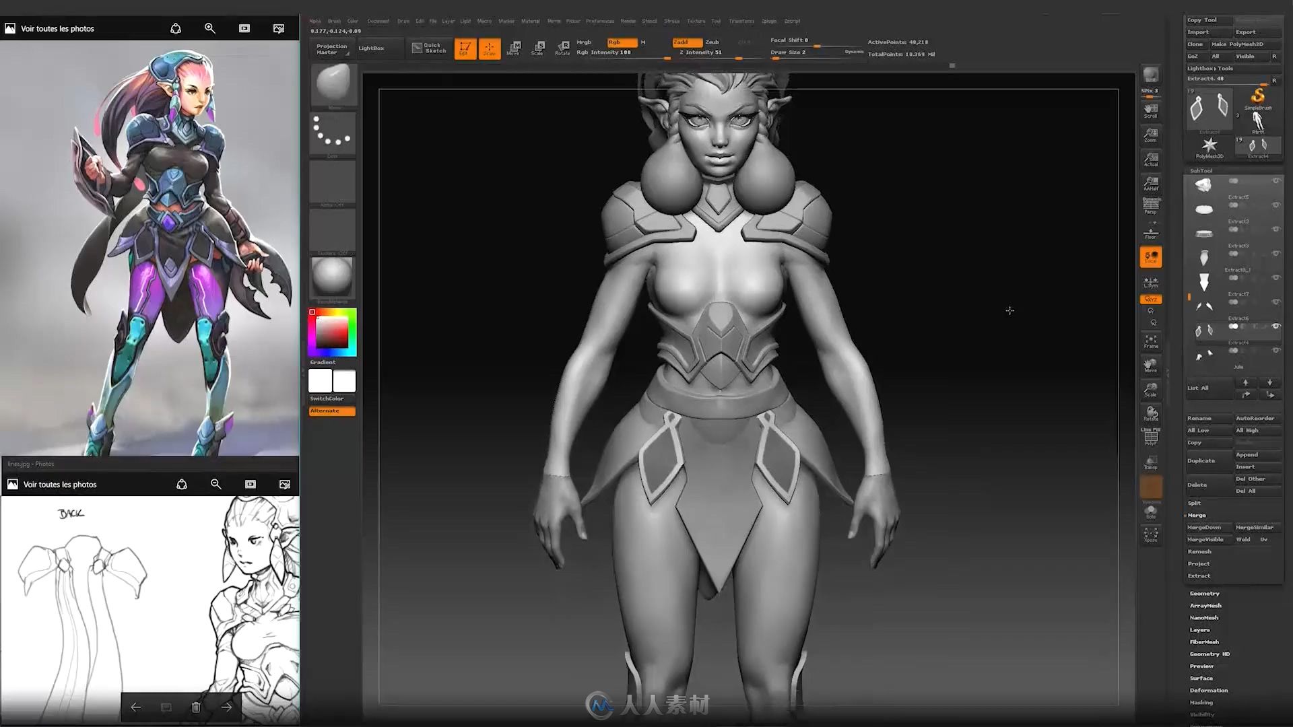The width and height of the screenshot is (1293, 727).
Task: Expand the Layers section
Action: [x=1199, y=630]
